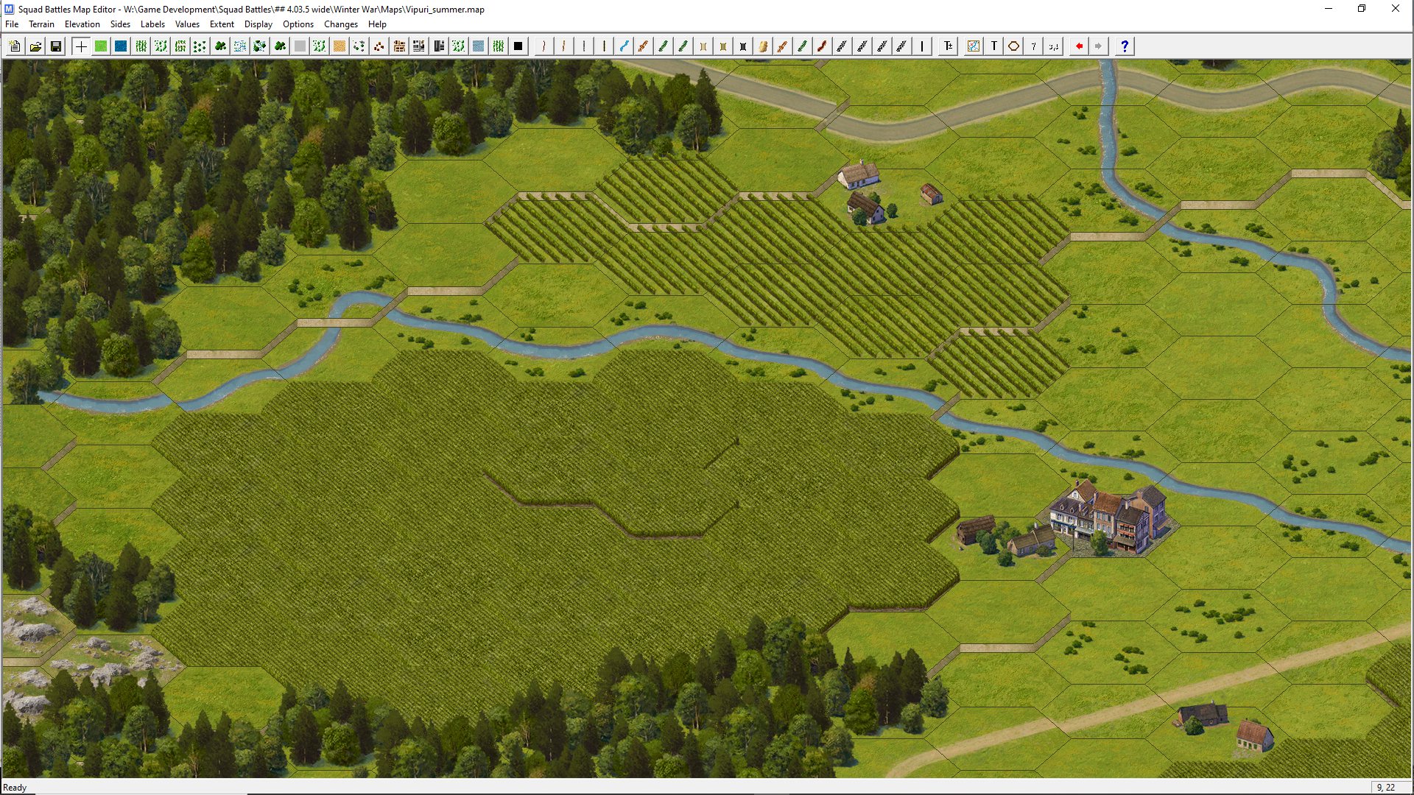Expand the Options menu

click(x=298, y=24)
